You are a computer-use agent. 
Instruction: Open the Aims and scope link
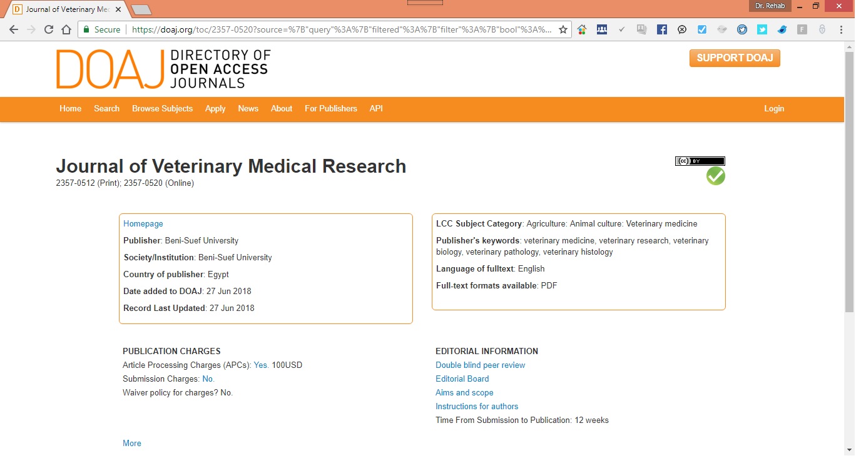[464, 392]
